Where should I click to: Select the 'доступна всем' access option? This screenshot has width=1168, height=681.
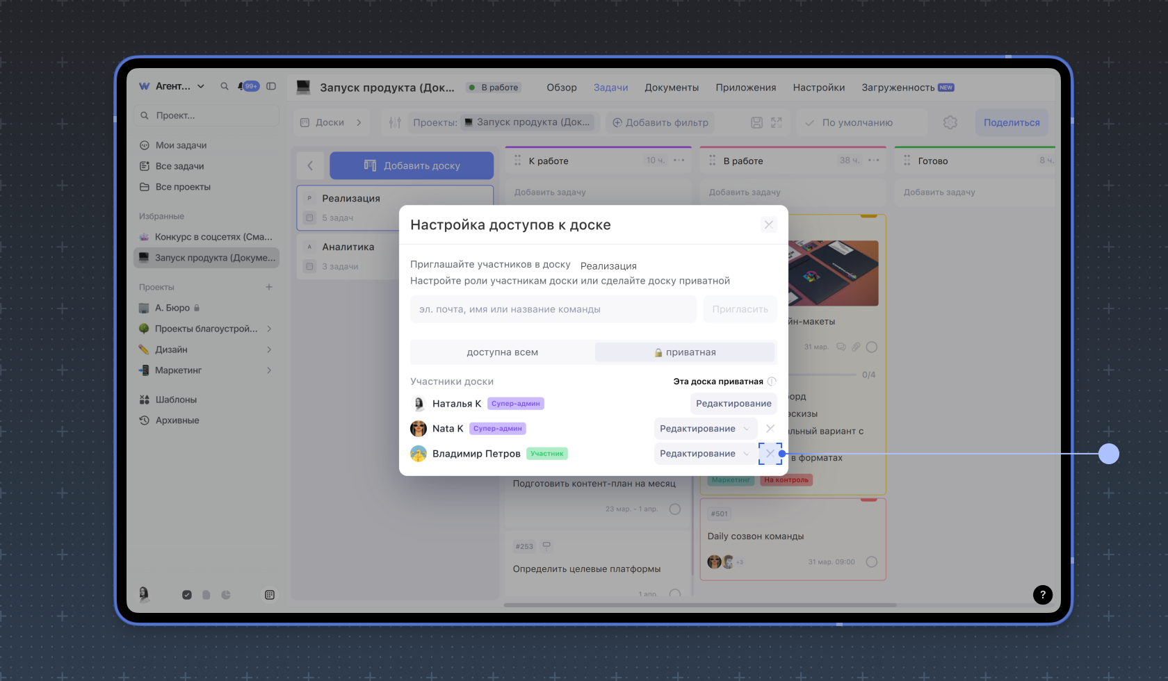pos(502,352)
